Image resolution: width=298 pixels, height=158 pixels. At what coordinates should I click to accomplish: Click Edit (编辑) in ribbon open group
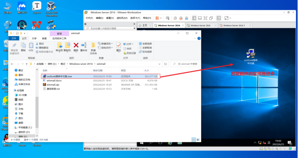click(127, 48)
